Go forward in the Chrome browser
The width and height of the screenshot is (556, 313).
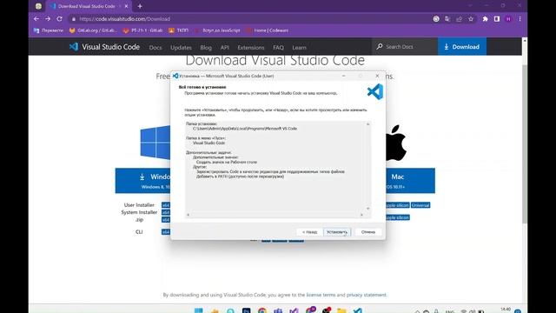click(48, 19)
